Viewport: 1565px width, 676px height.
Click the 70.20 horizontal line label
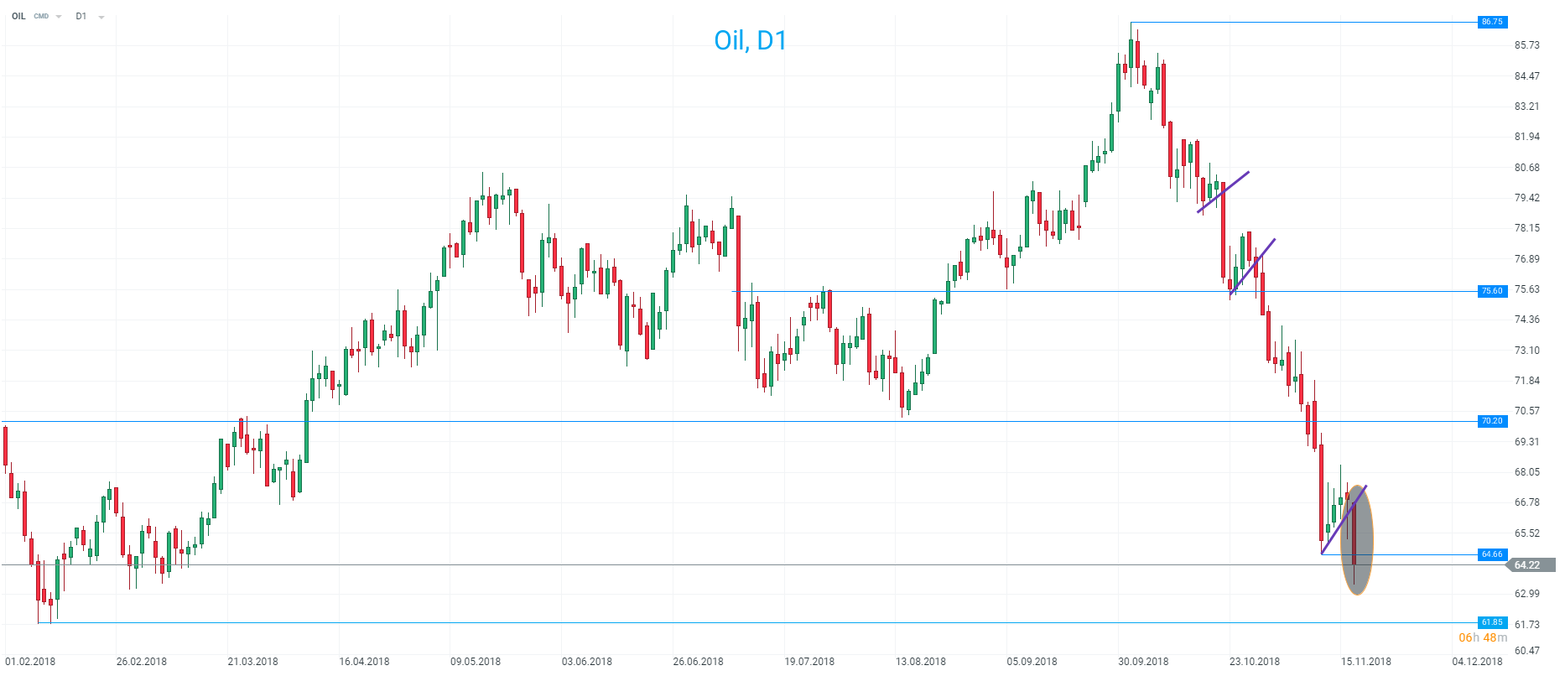(1492, 421)
